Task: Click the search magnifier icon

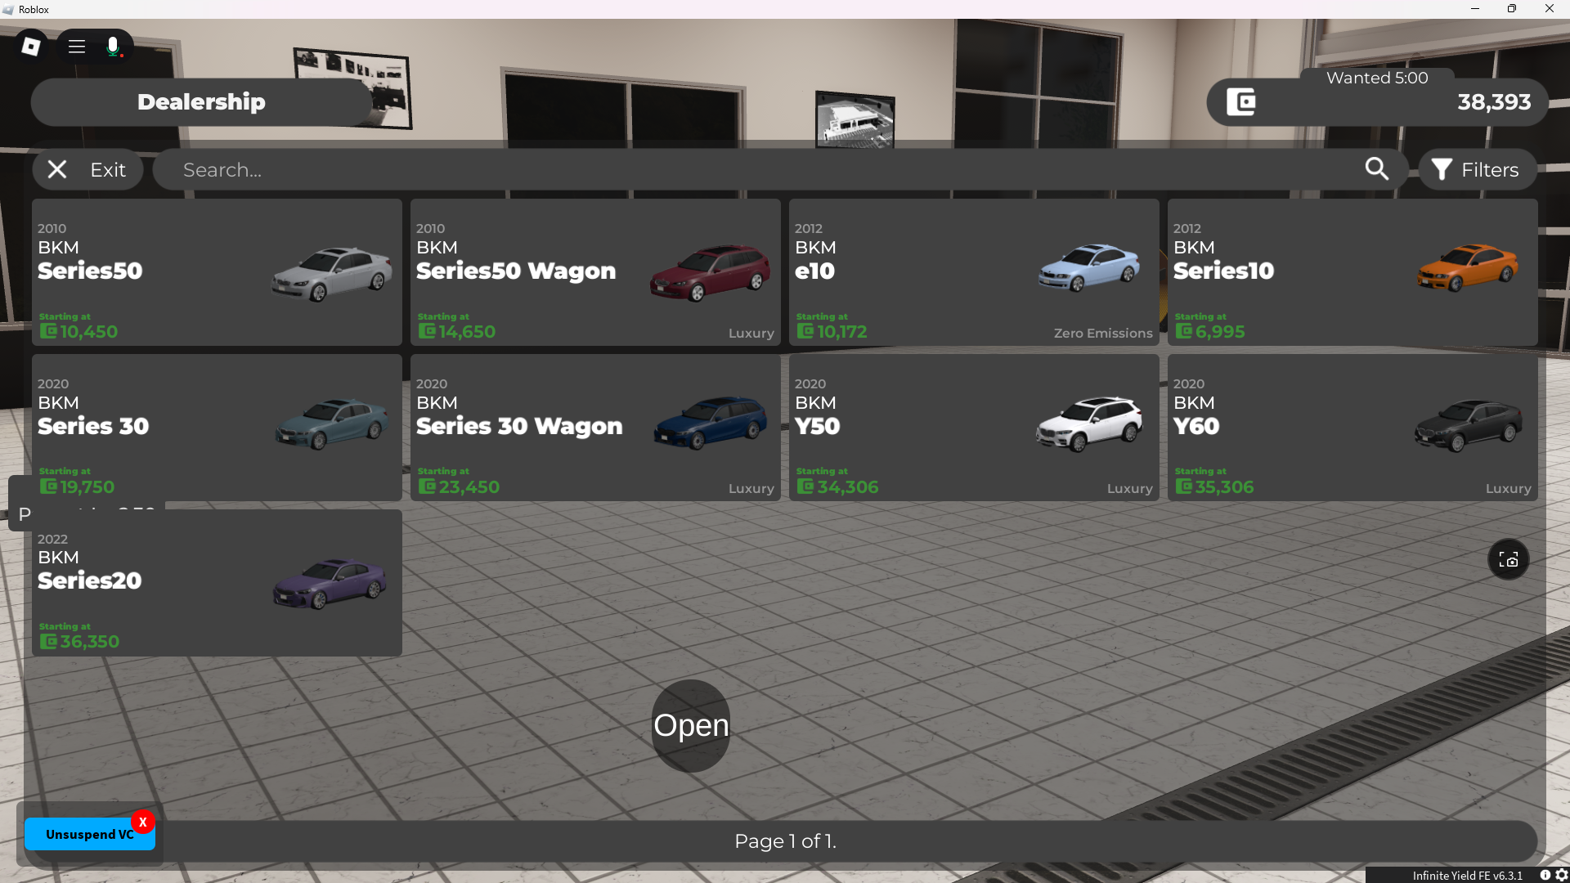Action: pyautogui.click(x=1377, y=169)
